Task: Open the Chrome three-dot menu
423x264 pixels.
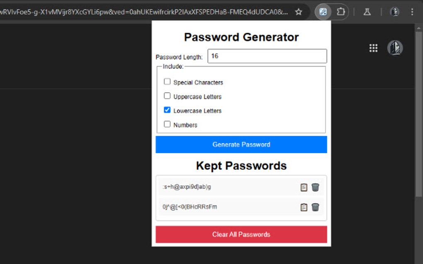Action: [x=412, y=12]
